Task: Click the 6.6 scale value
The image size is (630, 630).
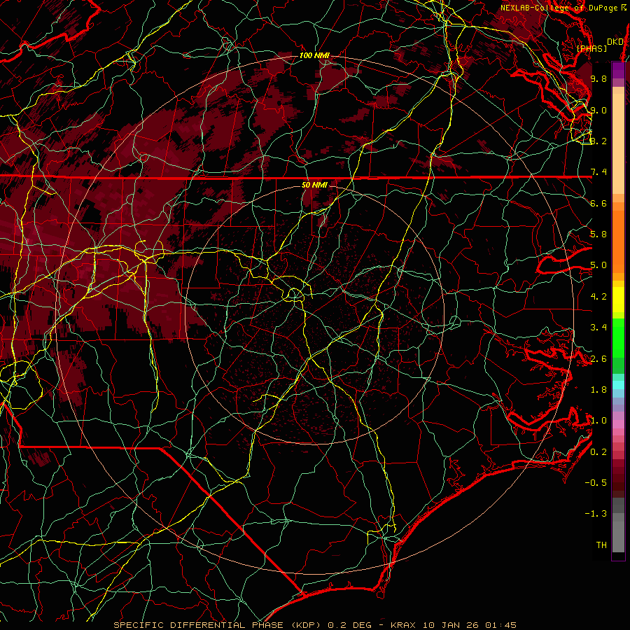Action: pos(598,203)
